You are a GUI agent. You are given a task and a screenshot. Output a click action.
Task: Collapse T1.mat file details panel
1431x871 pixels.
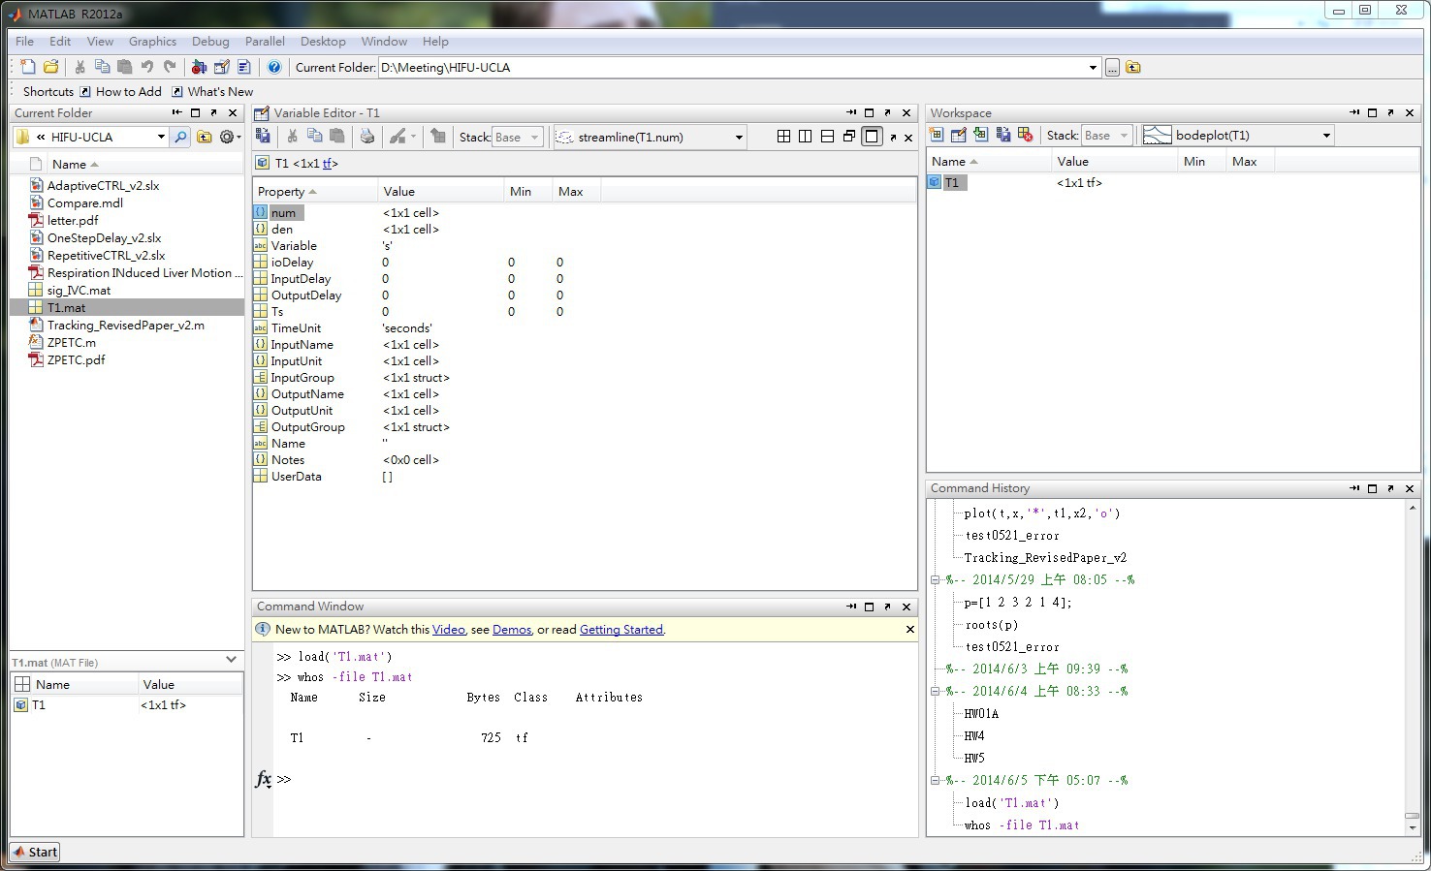tap(231, 660)
